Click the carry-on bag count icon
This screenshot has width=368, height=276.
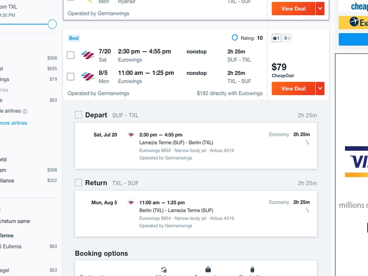276,38
